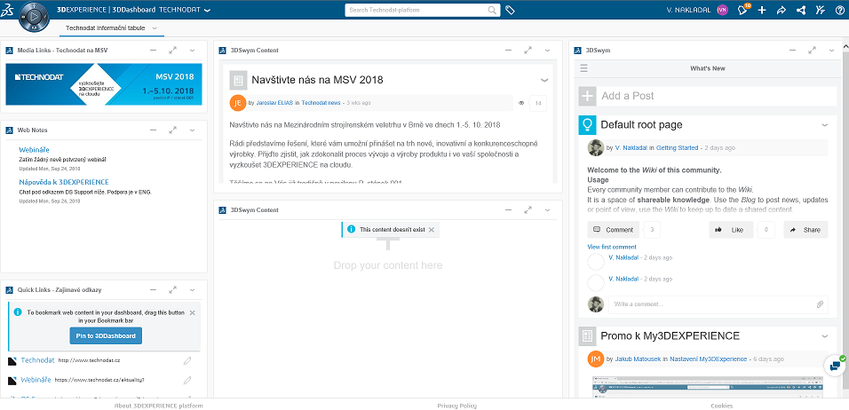Open 3DSwym right widget chevron menu
Image resolution: width=849 pixels, height=410 pixels.
[x=831, y=50]
